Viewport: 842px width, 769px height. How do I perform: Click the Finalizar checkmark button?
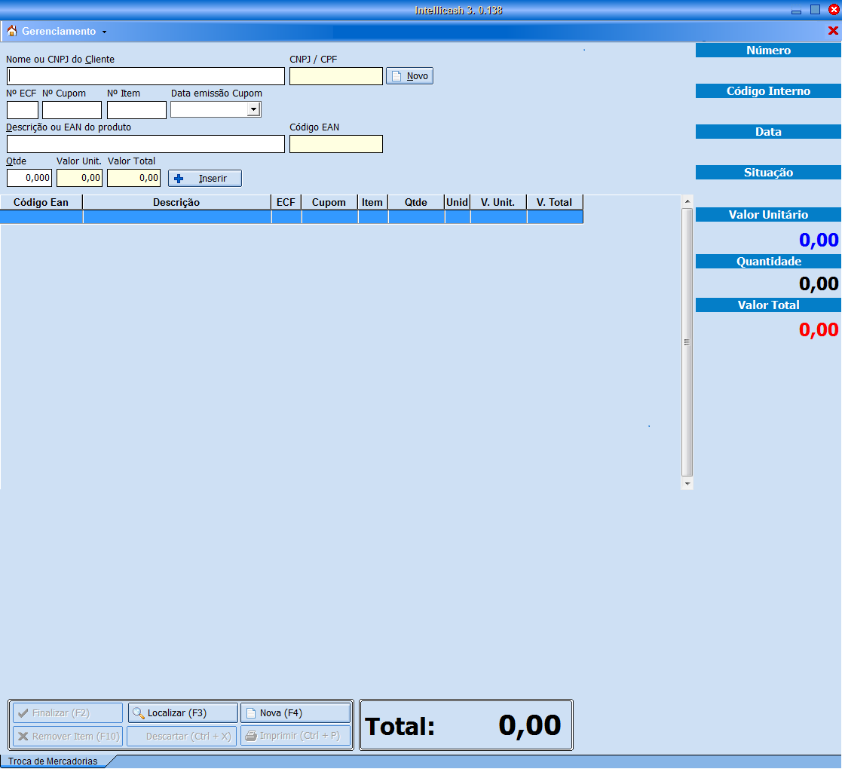tap(67, 713)
